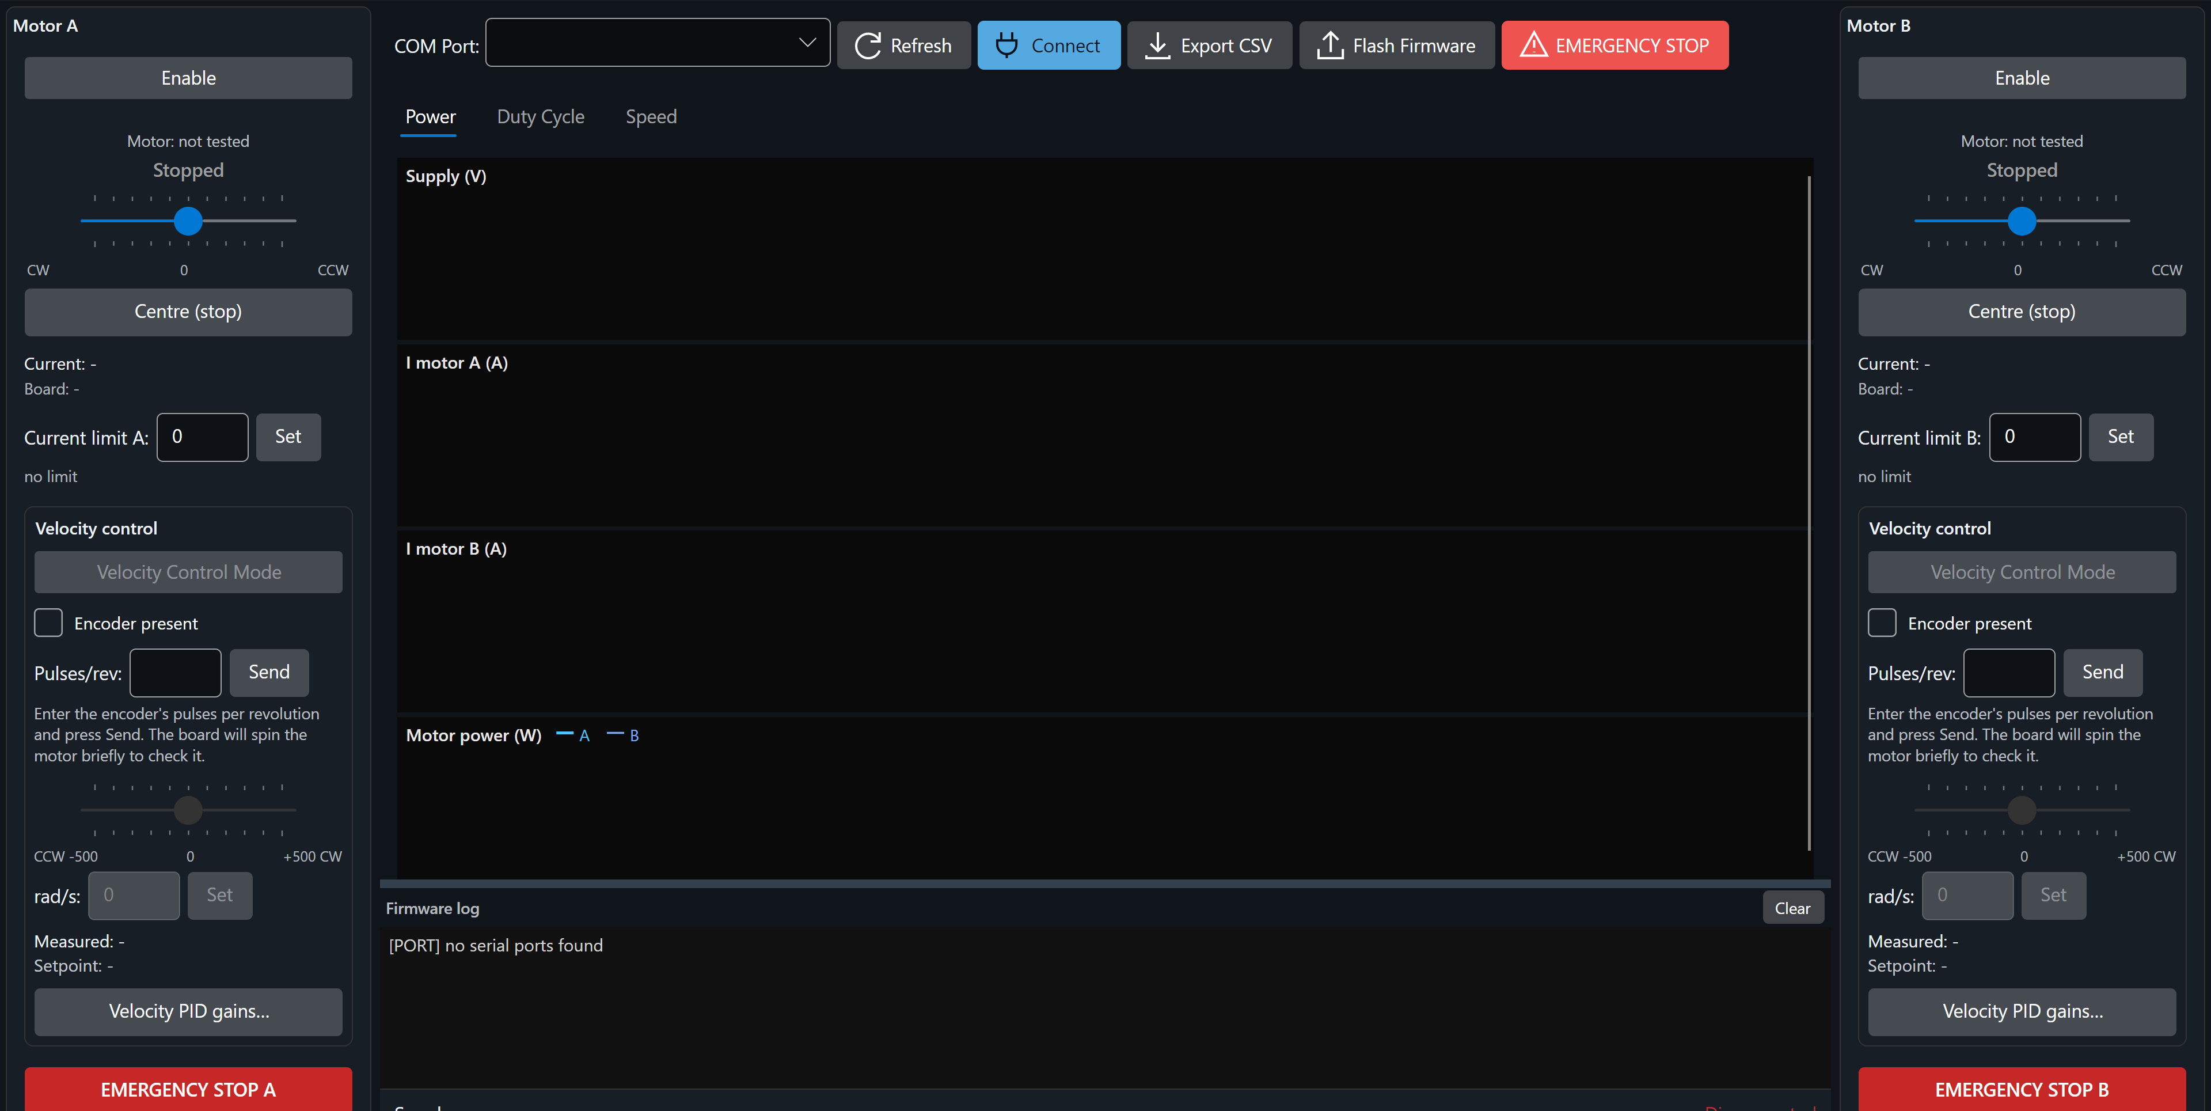Click the Motor B rad/s Set button
The image size is (2211, 1111).
[x=2053, y=896]
